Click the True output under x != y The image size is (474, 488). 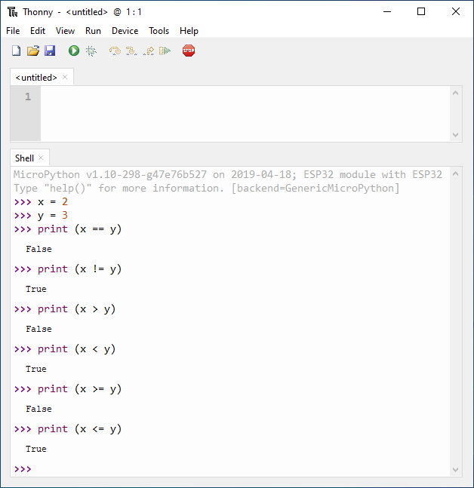pos(36,289)
